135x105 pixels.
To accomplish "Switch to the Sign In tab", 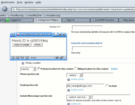I will tap(76, 20).
